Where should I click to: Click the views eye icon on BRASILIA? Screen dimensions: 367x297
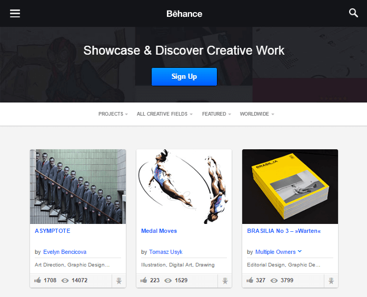(274, 281)
